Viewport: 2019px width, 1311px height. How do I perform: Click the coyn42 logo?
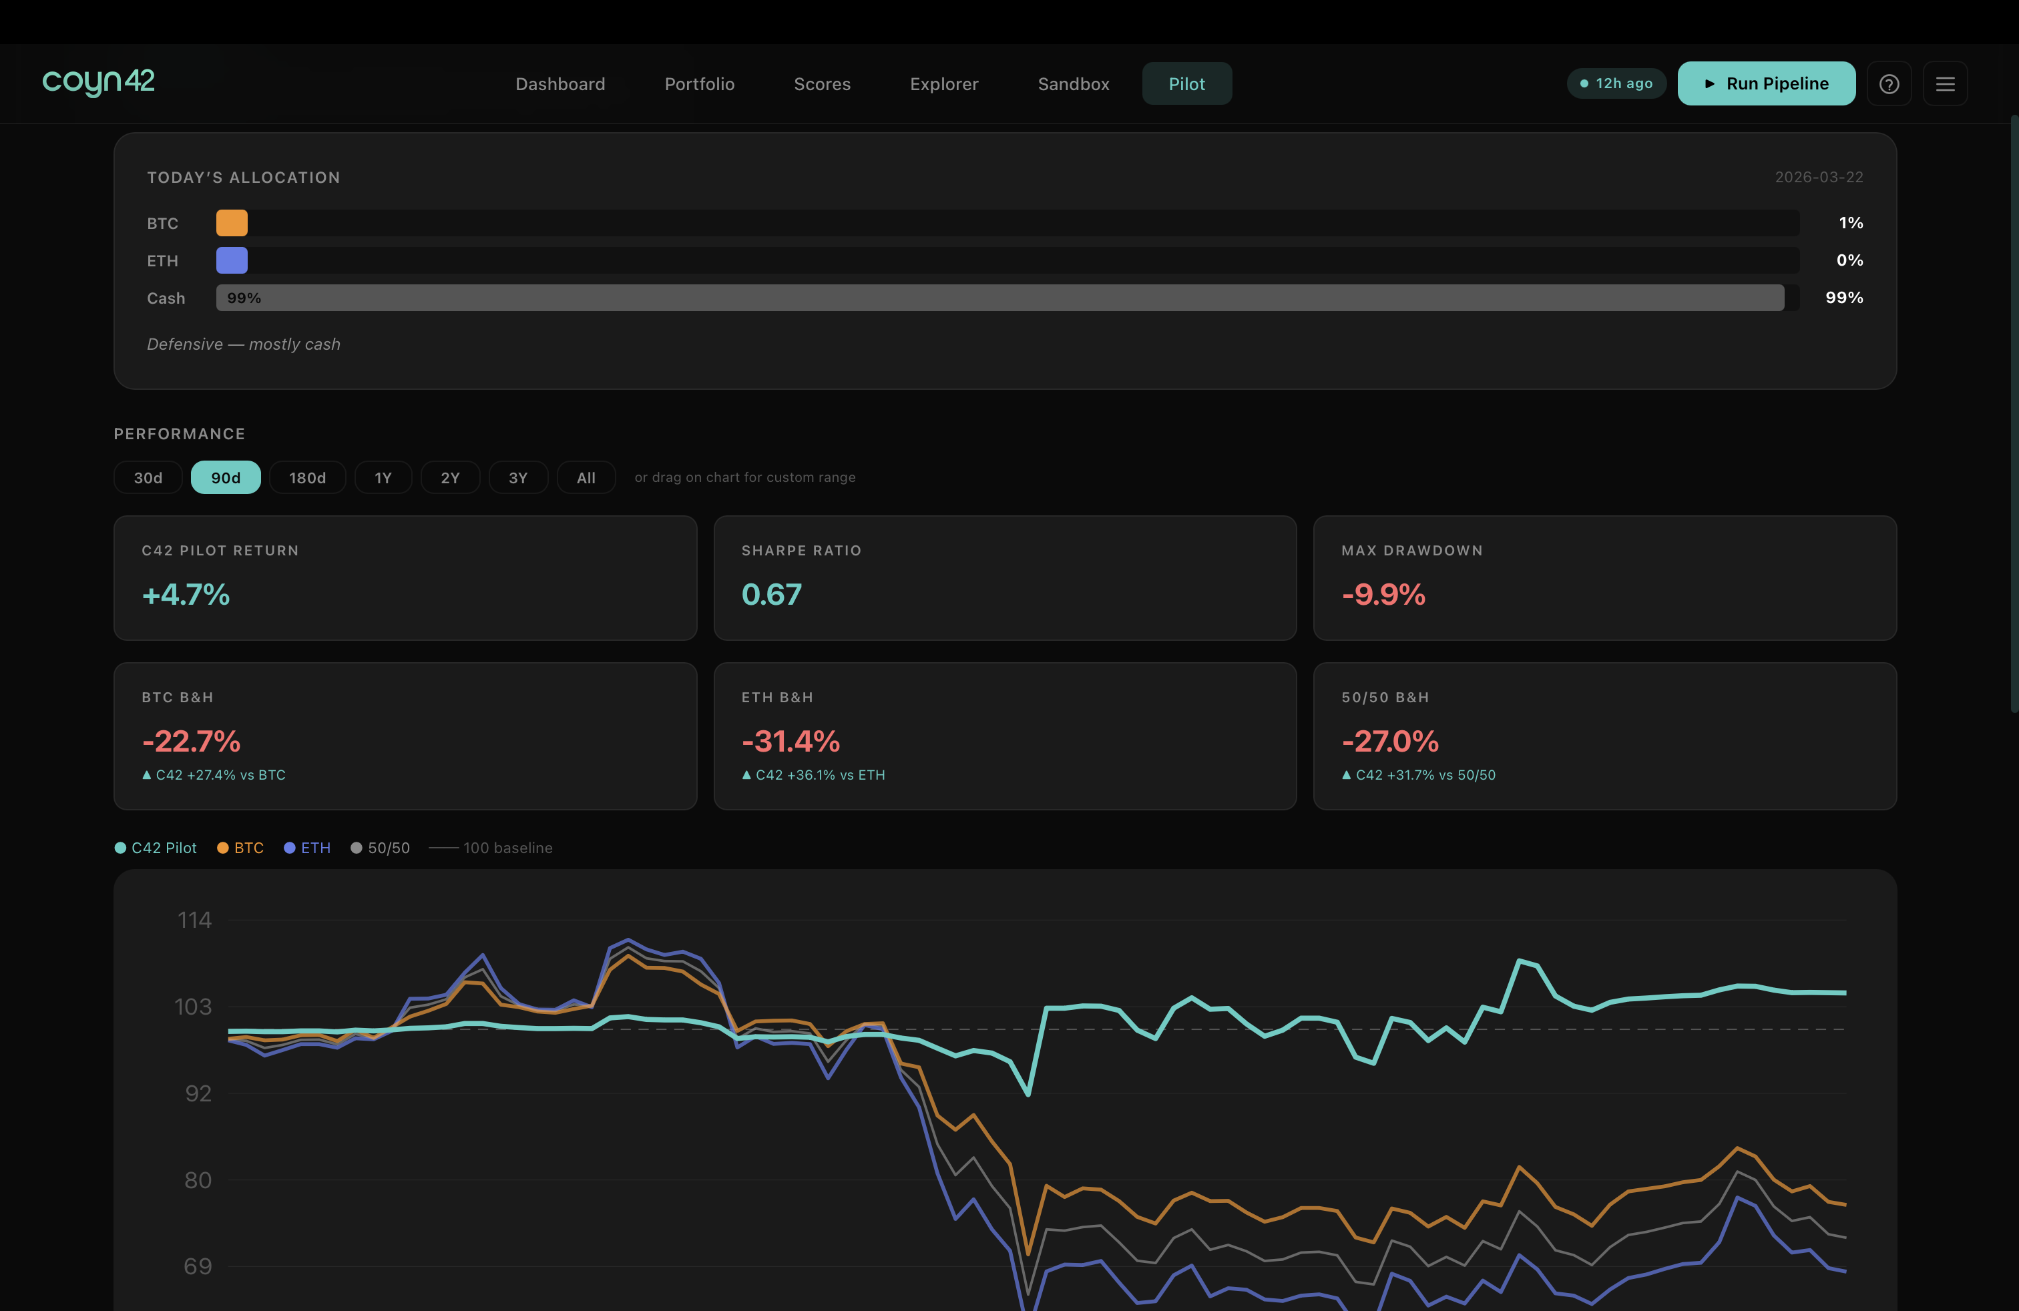98,82
